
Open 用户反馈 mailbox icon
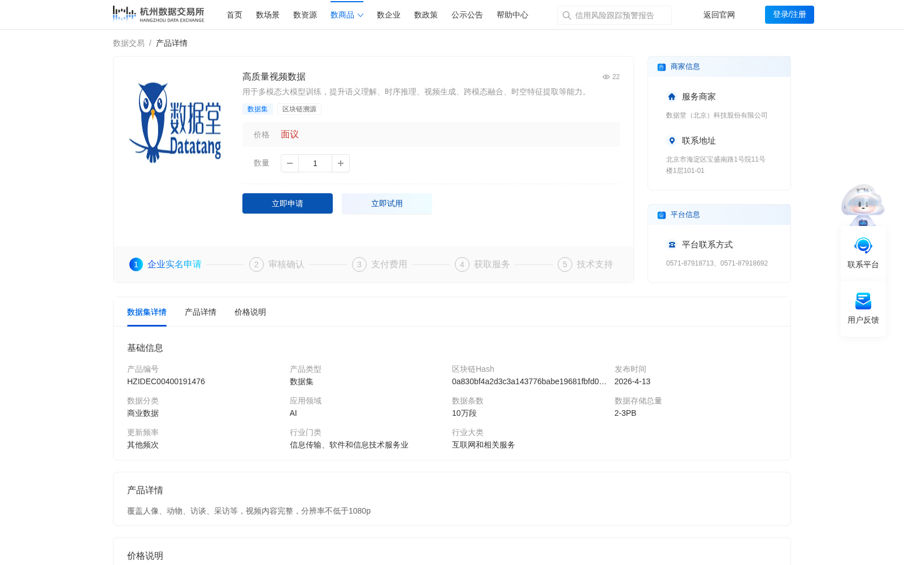(863, 301)
